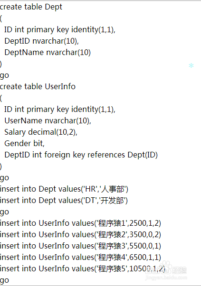Click the 'Gender bit,' line
The image size is (201, 286).
[x=24, y=144]
